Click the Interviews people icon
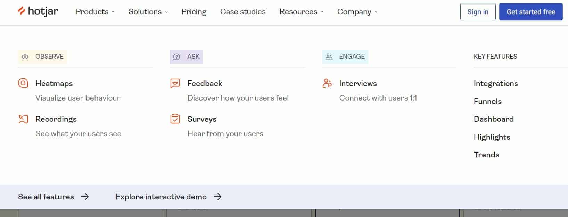Viewport: 568px width, 217px height. tap(327, 83)
